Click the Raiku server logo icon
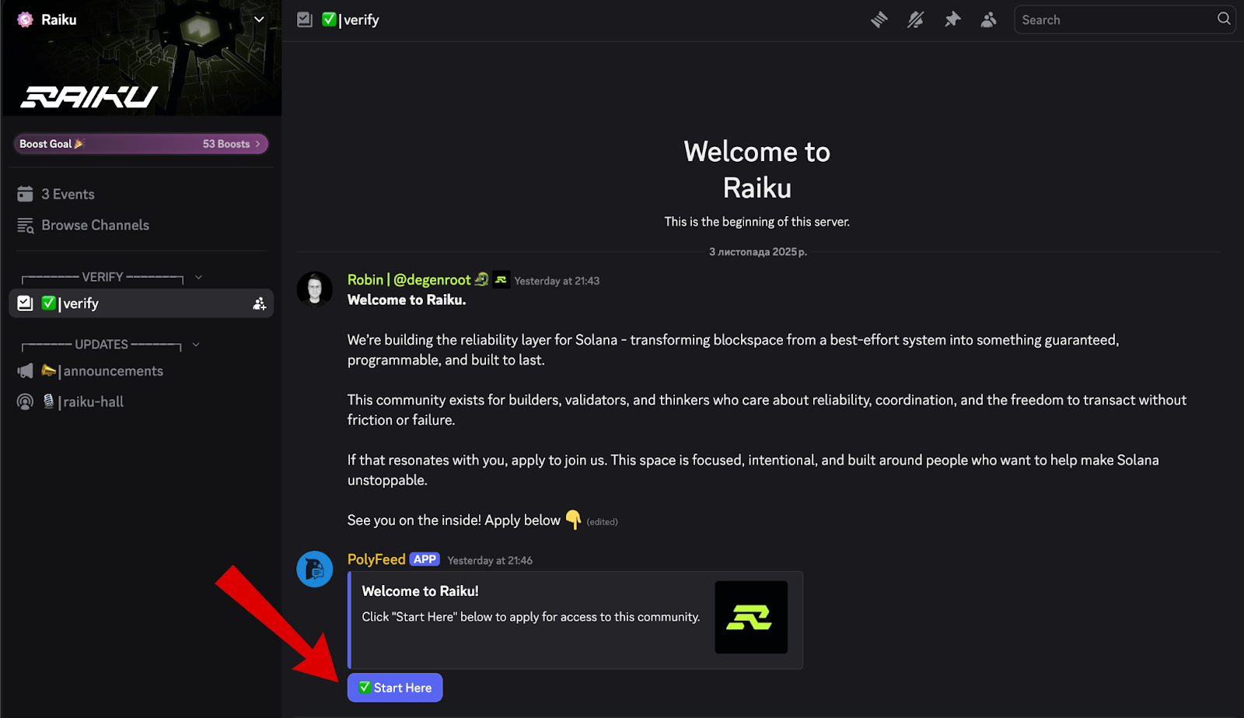This screenshot has width=1244, height=718. pyautogui.click(x=26, y=19)
